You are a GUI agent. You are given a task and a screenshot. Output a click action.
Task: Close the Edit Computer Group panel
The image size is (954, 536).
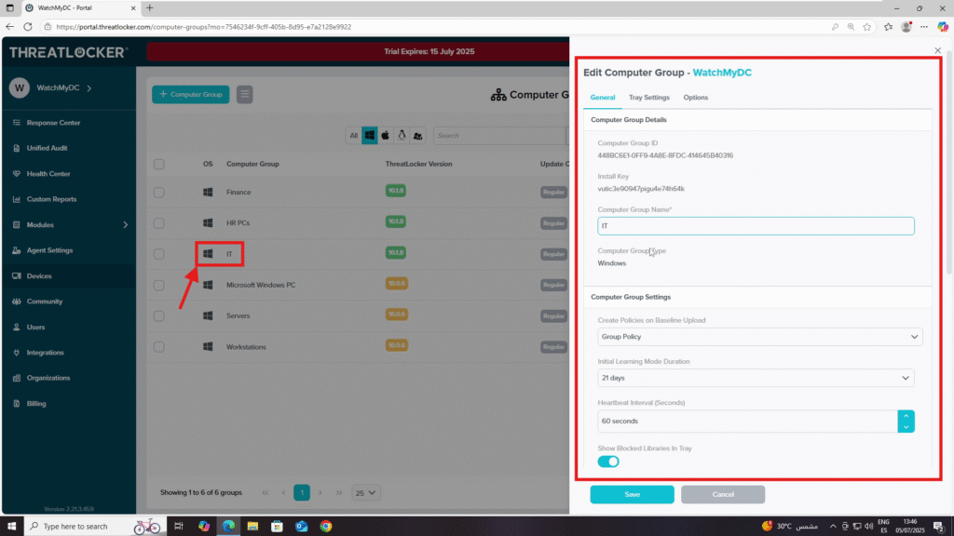937,50
